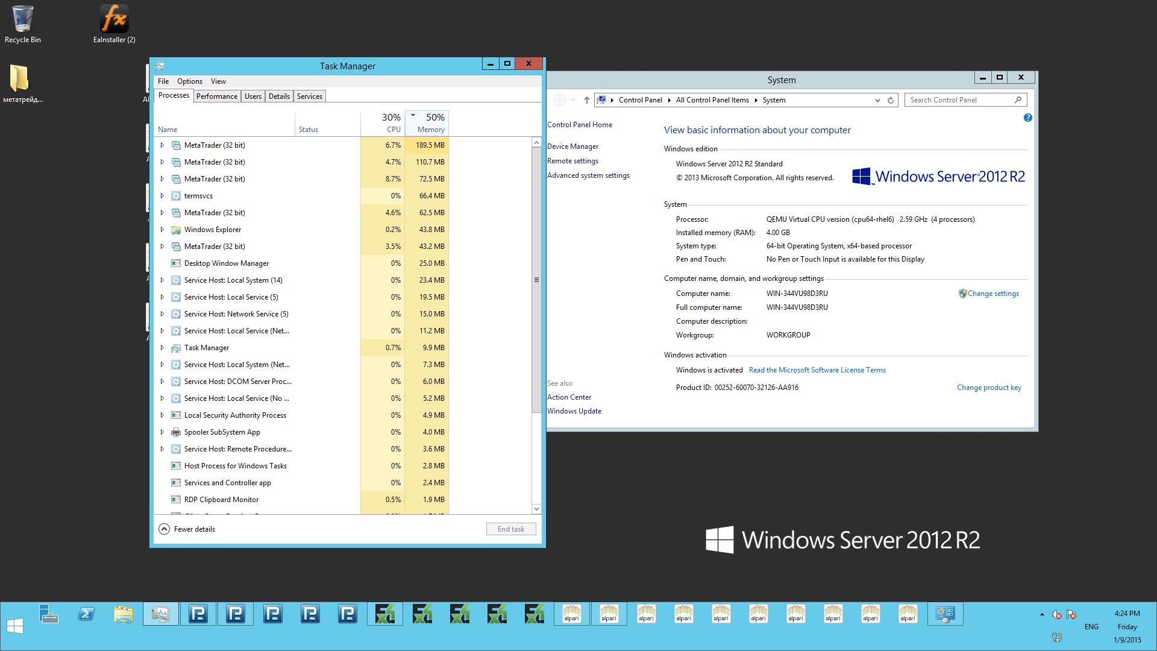This screenshot has height=651, width=1157.
Task: Click the End task button
Action: pyautogui.click(x=511, y=529)
